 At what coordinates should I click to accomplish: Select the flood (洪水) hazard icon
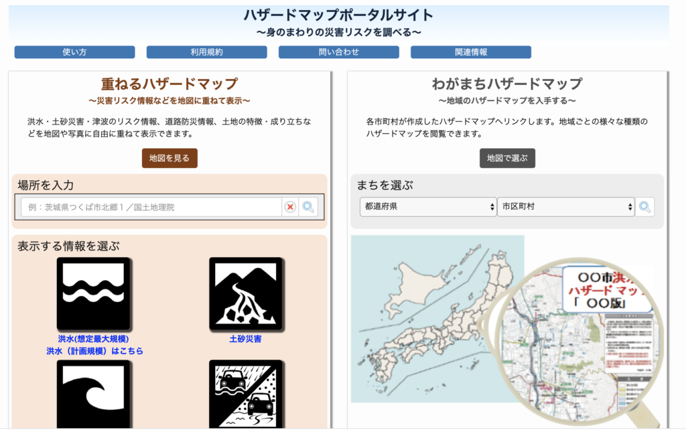[x=93, y=293]
